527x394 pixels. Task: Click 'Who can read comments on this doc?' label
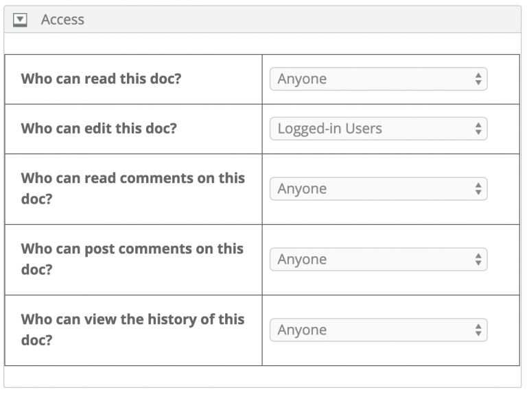tap(132, 188)
